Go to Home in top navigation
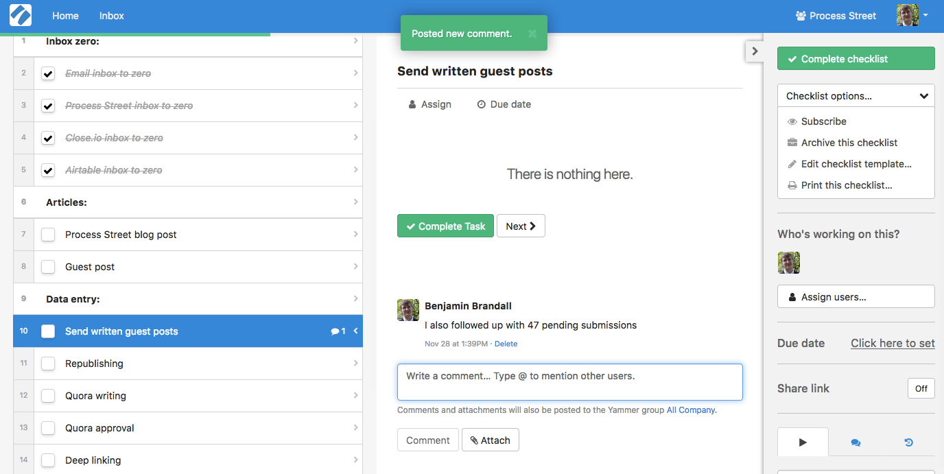 click(65, 16)
